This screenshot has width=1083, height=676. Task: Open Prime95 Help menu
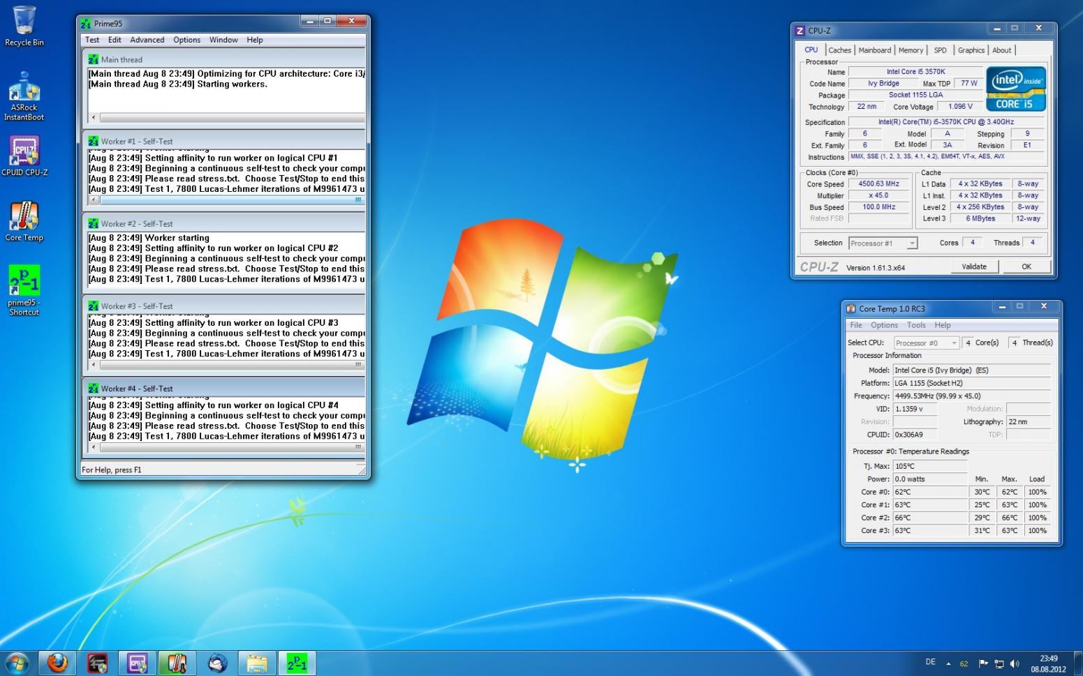click(x=255, y=40)
